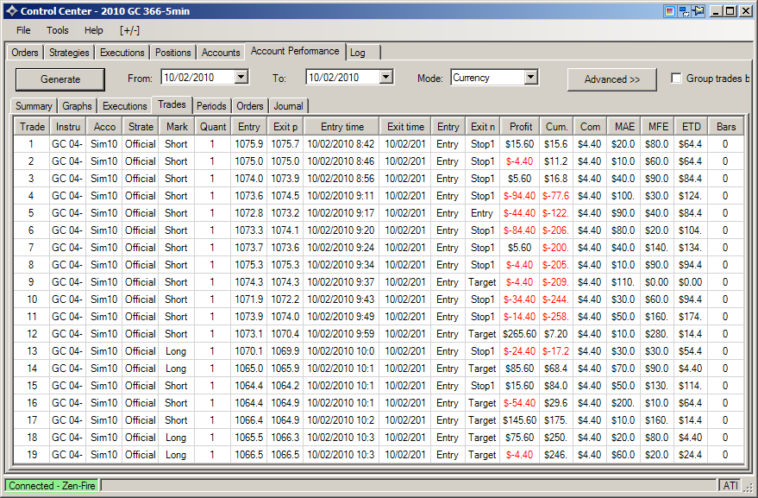The width and height of the screenshot is (758, 498).
Task: Select the Account Performance tab
Action: point(295,51)
